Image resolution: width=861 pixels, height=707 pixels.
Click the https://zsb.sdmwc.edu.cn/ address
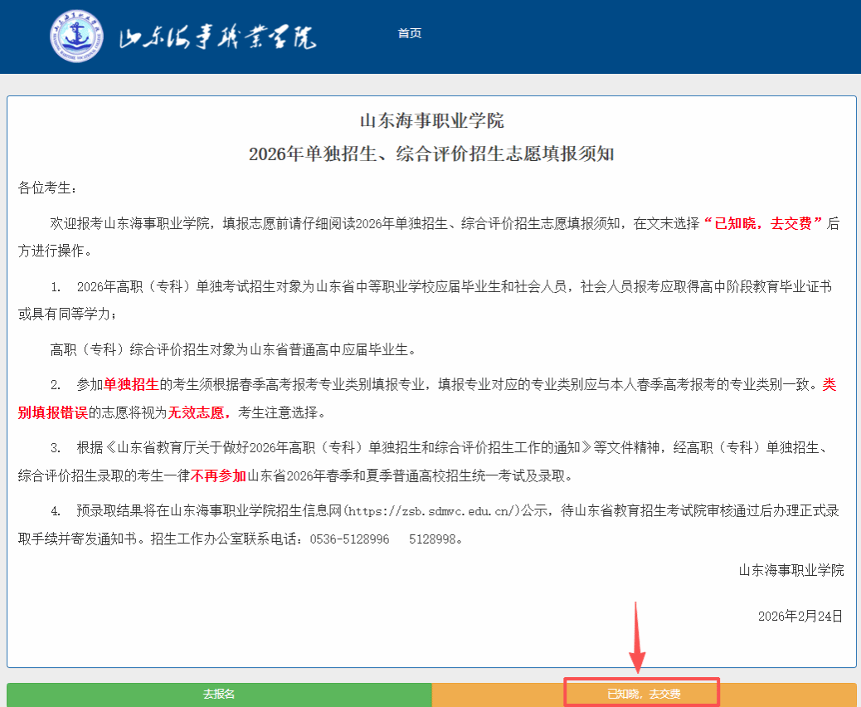click(x=435, y=510)
